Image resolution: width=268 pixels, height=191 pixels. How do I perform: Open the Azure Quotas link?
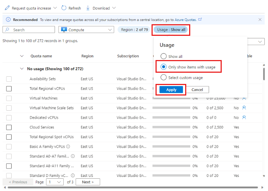tap(186, 20)
